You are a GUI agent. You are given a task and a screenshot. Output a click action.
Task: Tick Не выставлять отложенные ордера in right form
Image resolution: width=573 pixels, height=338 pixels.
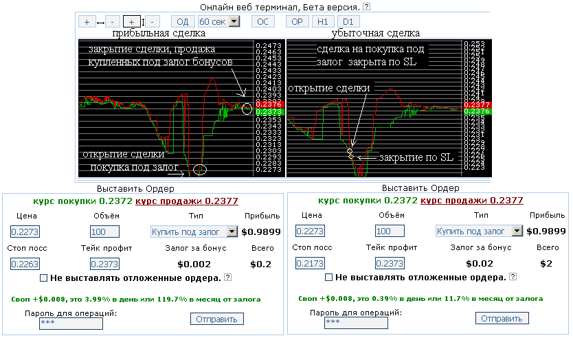328,278
